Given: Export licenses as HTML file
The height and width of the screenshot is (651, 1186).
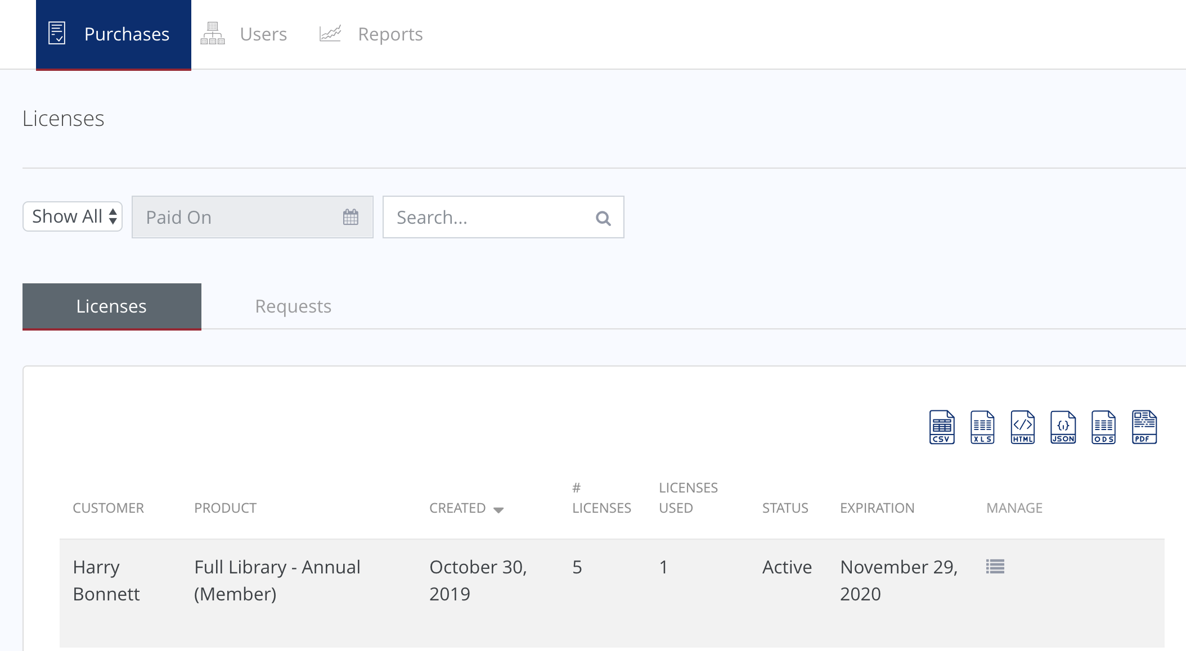Looking at the screenshot, I should 1023,427.
